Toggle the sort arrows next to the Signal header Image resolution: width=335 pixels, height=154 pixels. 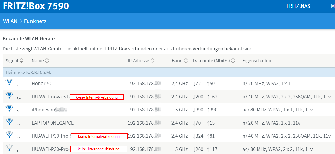(21, 61)
